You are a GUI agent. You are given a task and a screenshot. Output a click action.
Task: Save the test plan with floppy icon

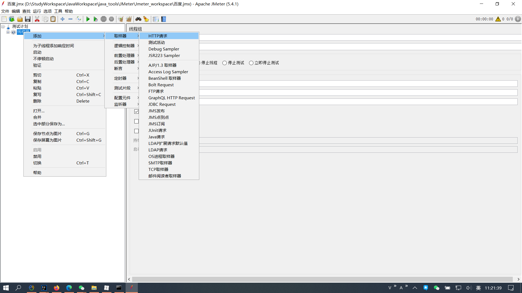[28, 19]
